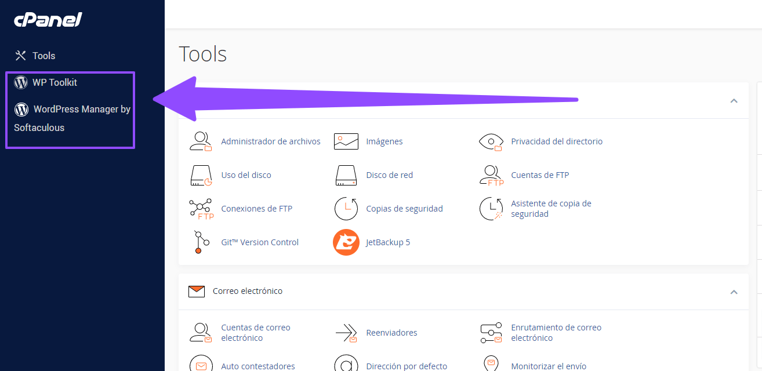This screenshot has height=371, width=762.
Task: Click the Correo electrónico section header
Action: pos(248,291)
